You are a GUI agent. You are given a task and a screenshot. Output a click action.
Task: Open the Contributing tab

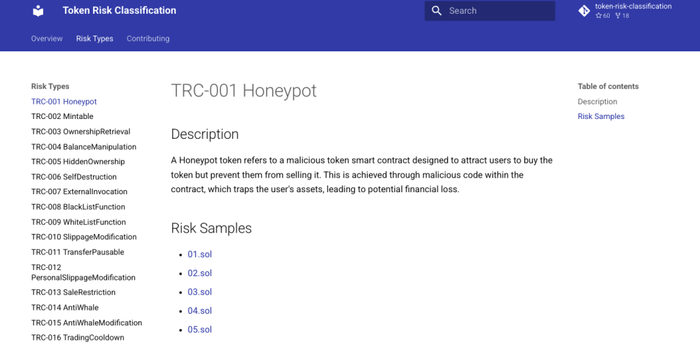pyautogui.click(x=148, y=39)
